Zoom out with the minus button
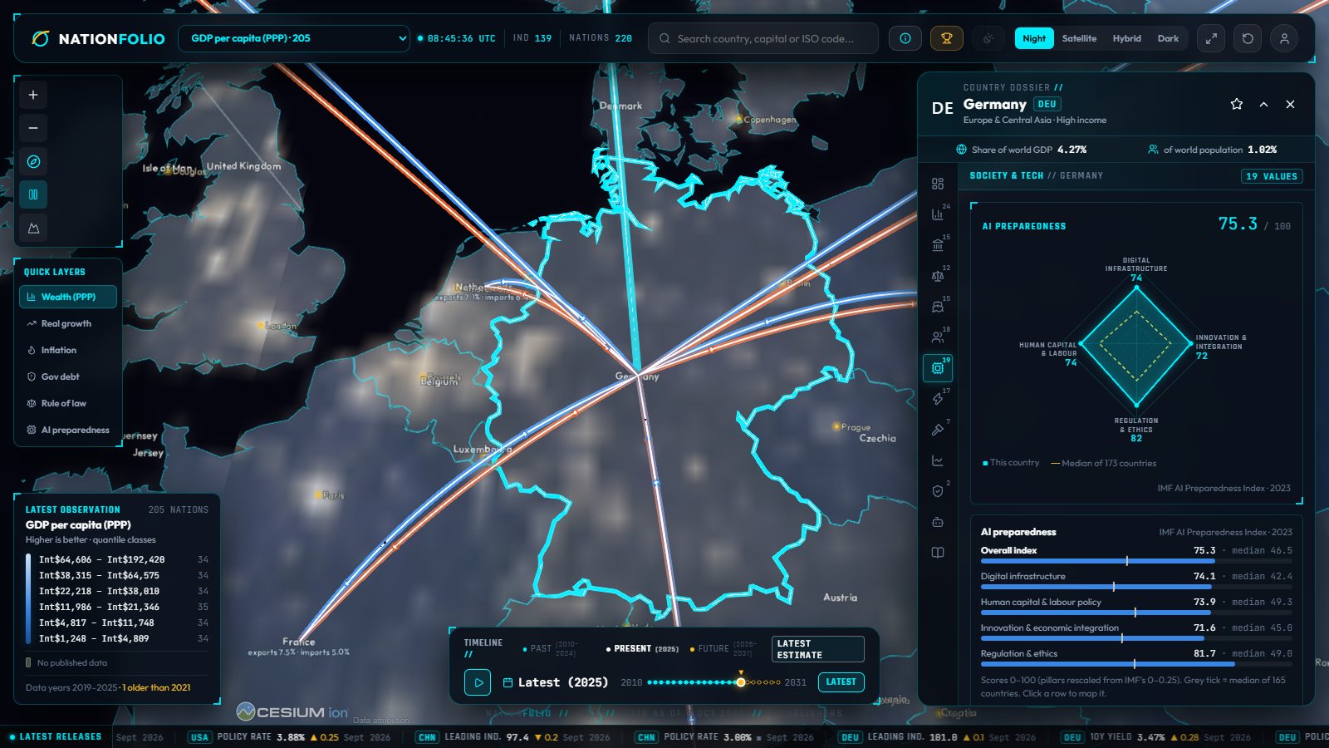This screenshot has height=748, width=1329. point(33,128)
